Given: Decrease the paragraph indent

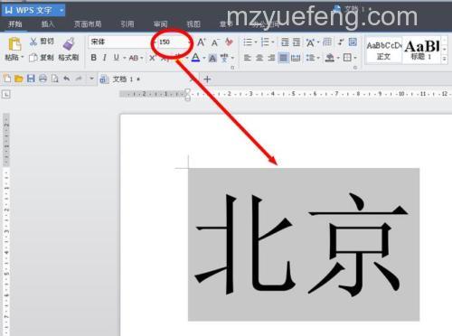Looking at the screenshot, I should coord(285,42).
